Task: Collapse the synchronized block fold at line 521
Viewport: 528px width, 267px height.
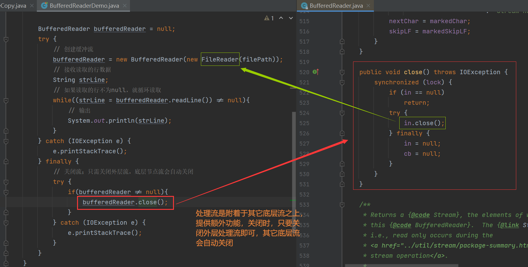Action: click(x=342, y=82)
